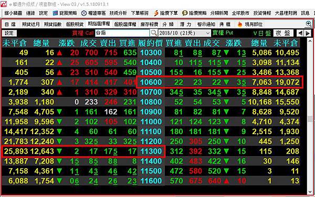Select strike price 11200

[x=151, y=141]
